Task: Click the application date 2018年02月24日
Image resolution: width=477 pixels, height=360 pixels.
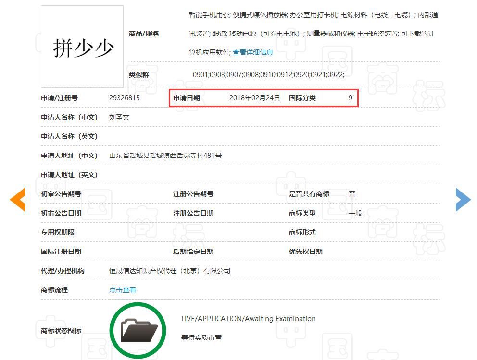Action: tap(254, 98)
